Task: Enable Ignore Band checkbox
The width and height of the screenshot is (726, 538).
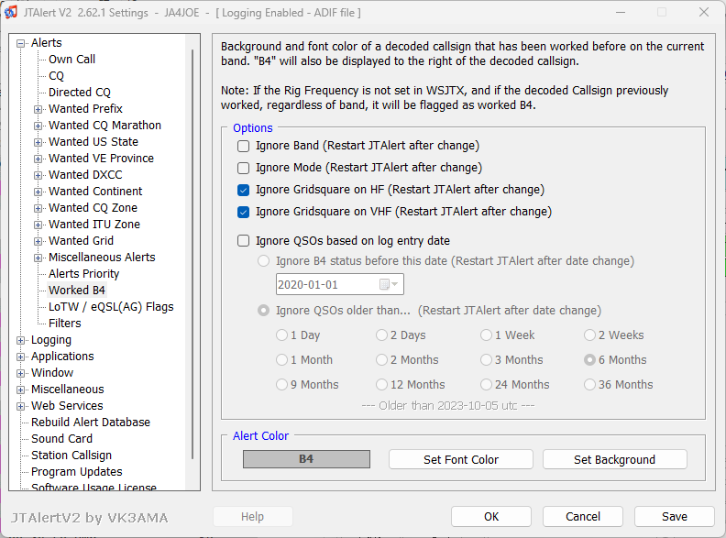Action: click(x=243, y=147)
